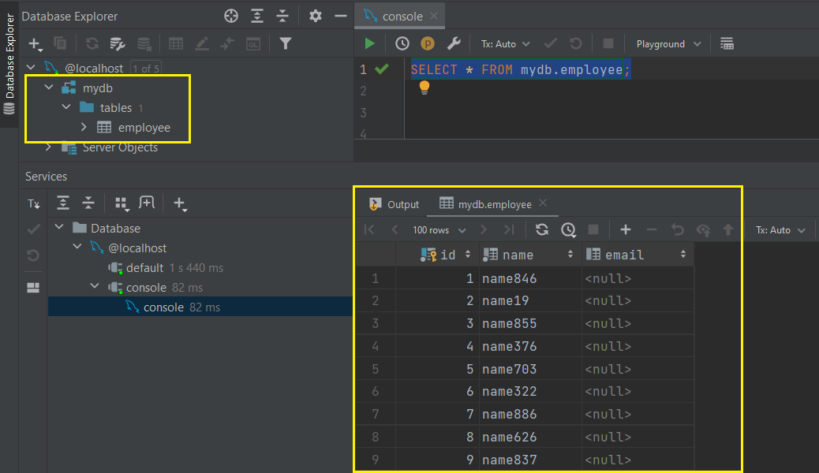Click the Add Service plus icon in Services
The width and height of the screenshot is (819, 473).
coord(180,203)
